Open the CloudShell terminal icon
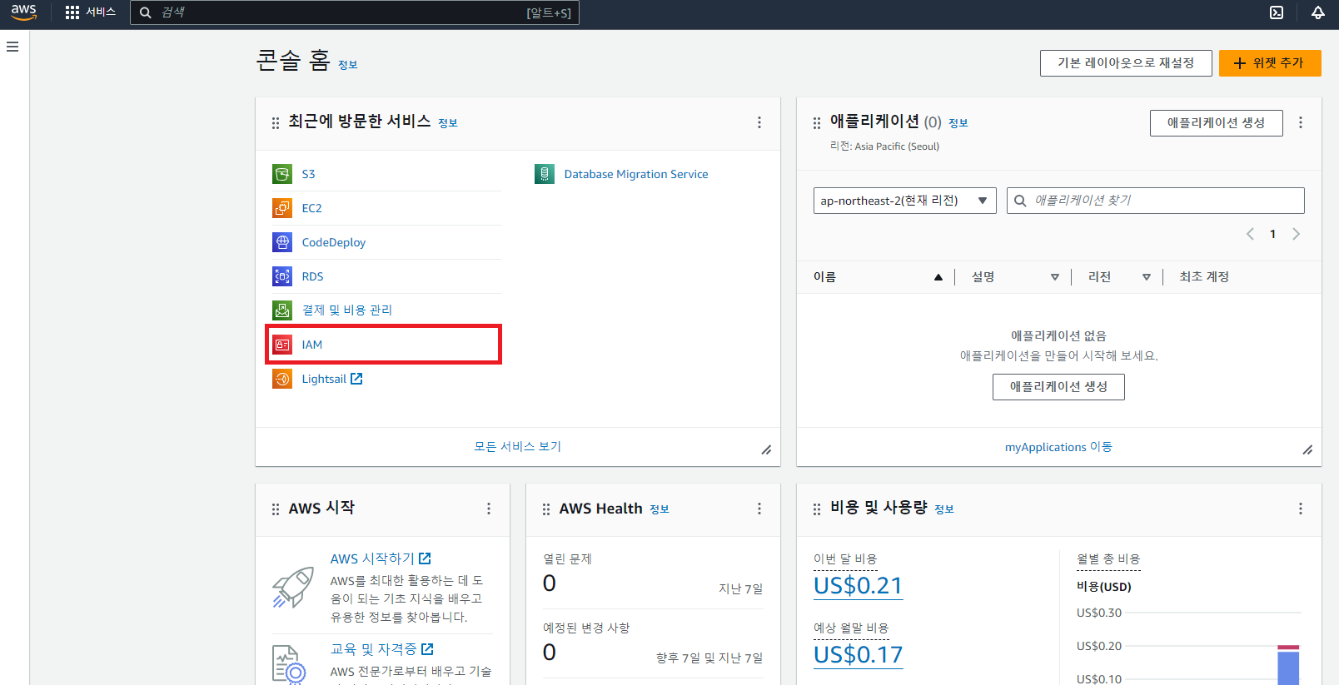This screenshot has height=685, width=1339. [1277, 12]
